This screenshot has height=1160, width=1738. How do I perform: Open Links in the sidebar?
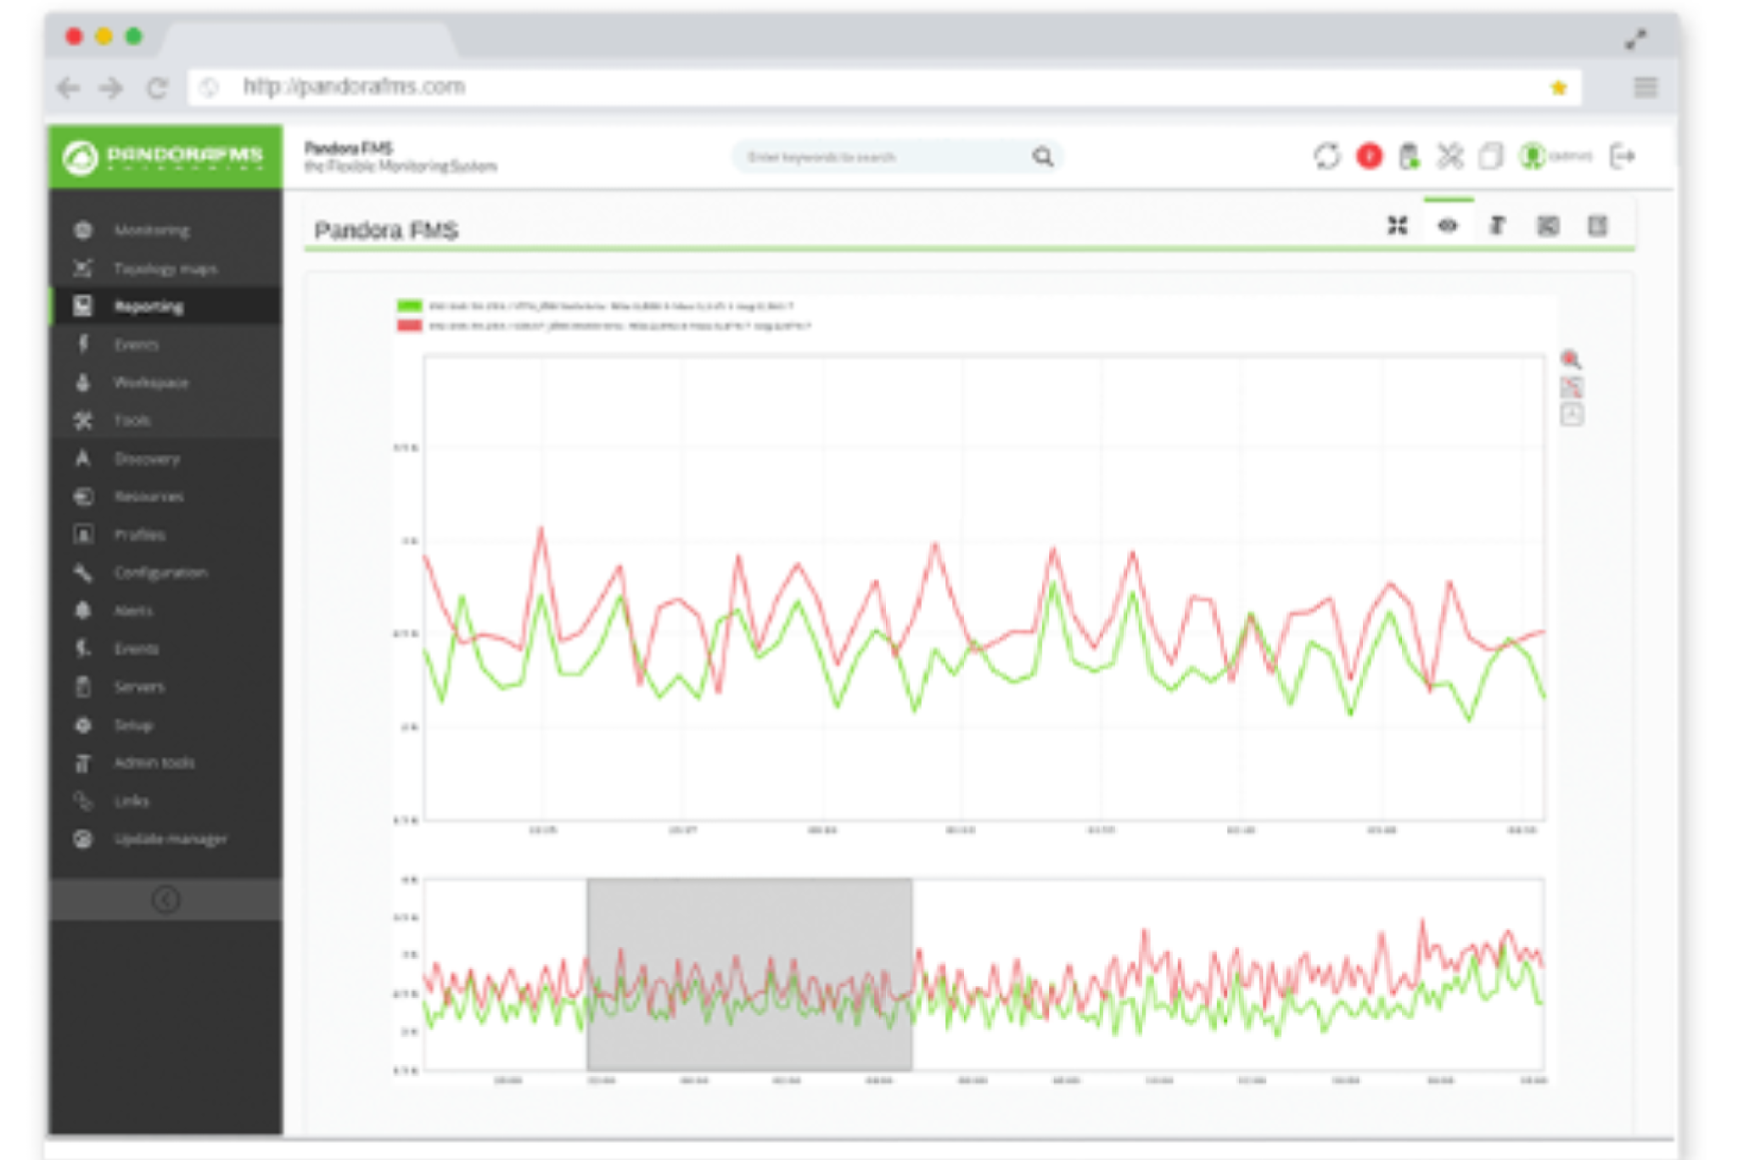coord(165,801)
